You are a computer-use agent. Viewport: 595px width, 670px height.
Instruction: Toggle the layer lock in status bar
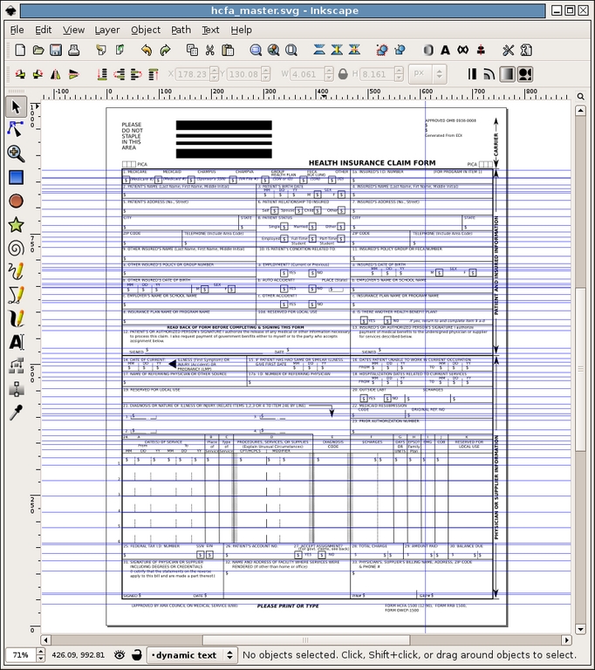click(x=135, y=654)
